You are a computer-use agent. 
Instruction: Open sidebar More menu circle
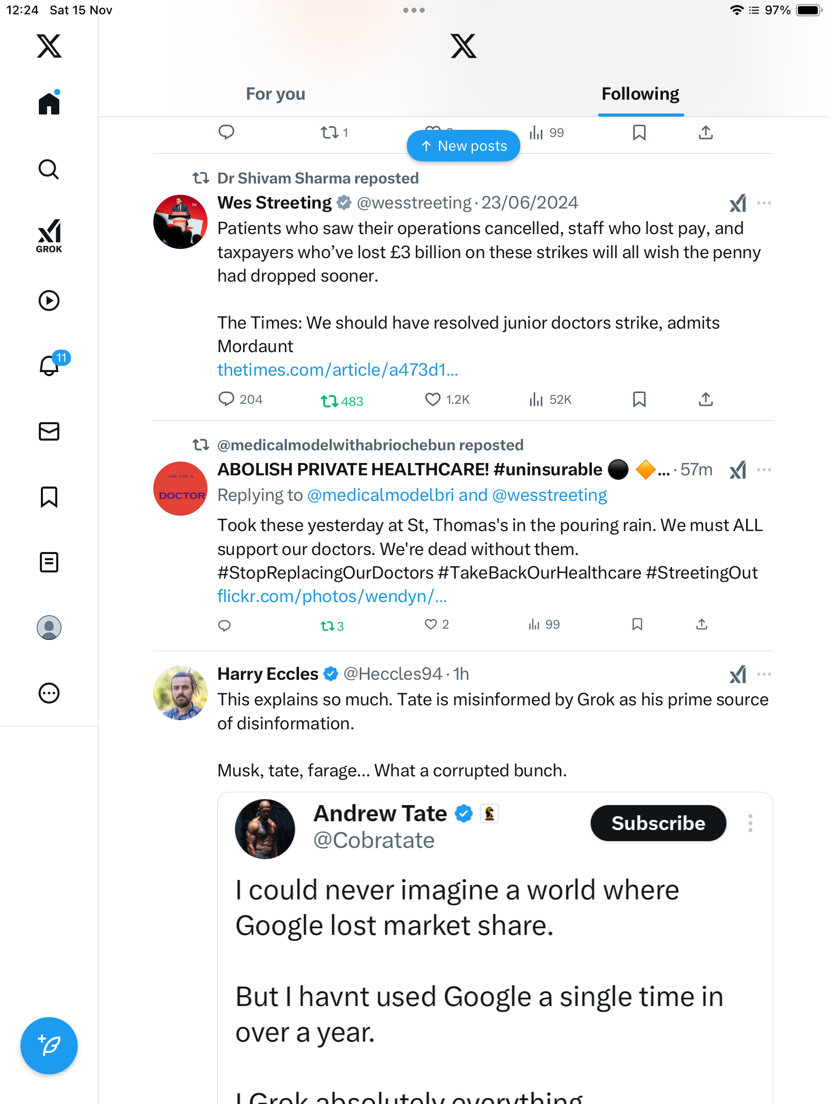49,693
